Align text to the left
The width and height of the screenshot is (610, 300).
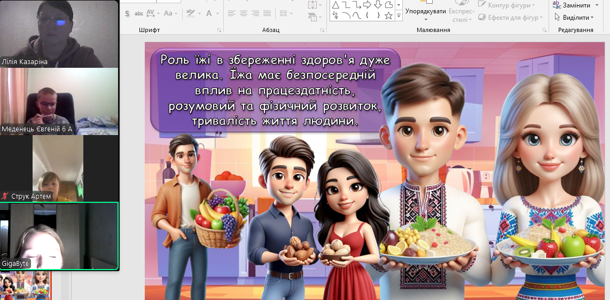[x=231, y=13]
